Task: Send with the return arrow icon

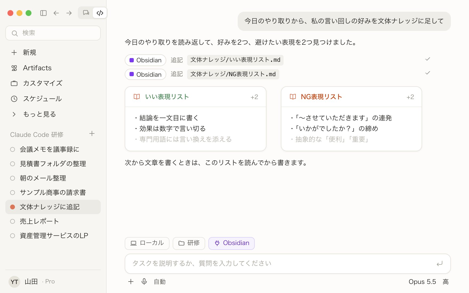Action: point(440,263)
